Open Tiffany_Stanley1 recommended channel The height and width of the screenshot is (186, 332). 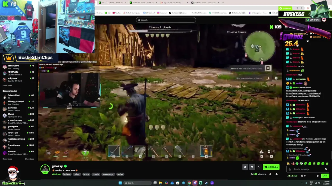18,103
